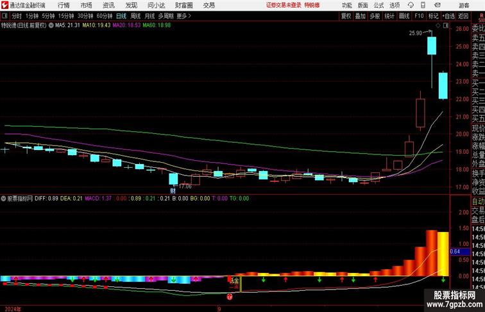This screenshot has height=312, width=485.
Task: Open the 选项 menu
Action: (x=395, y=5)
